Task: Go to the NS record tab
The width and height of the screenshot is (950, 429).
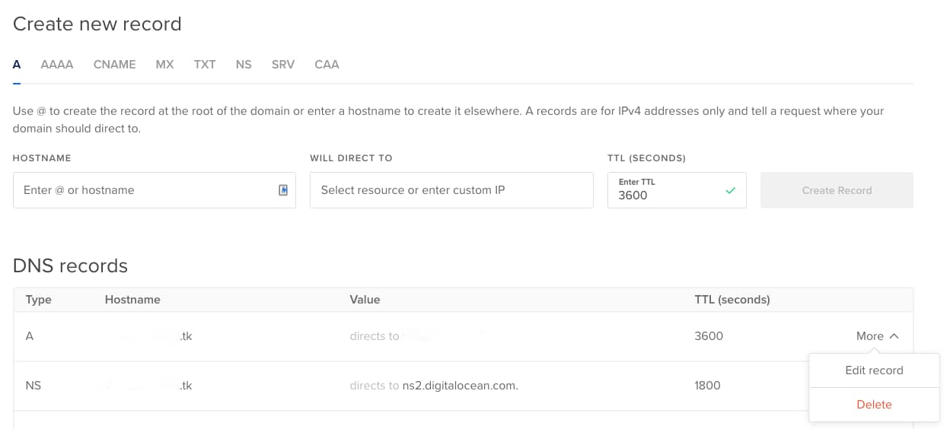Action: tap(244, 65)
